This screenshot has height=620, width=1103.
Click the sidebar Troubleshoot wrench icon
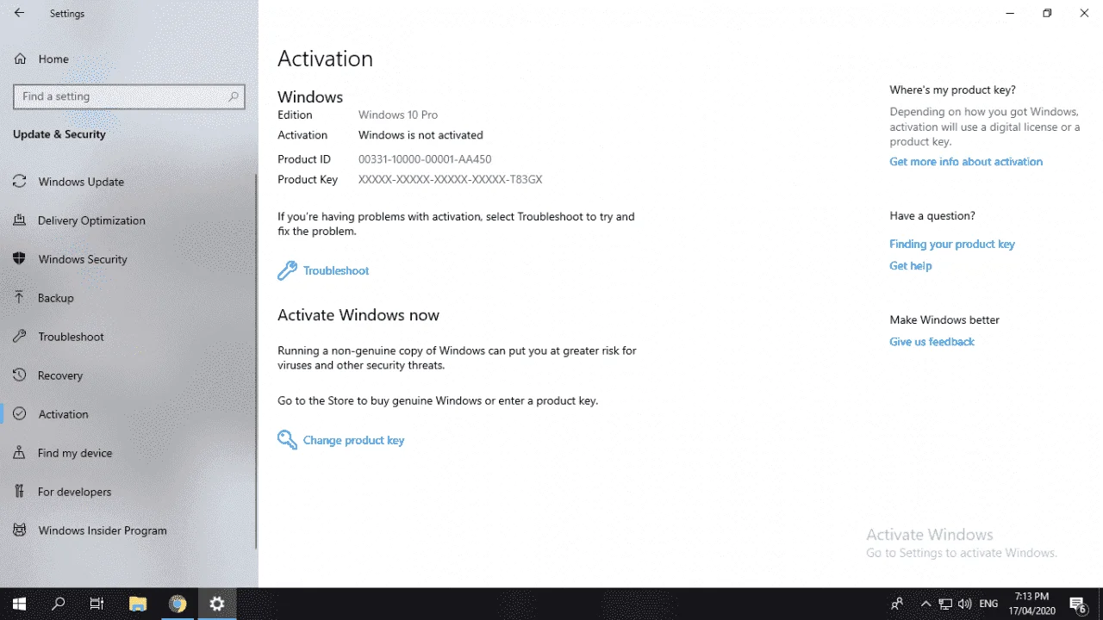point(19,337)
